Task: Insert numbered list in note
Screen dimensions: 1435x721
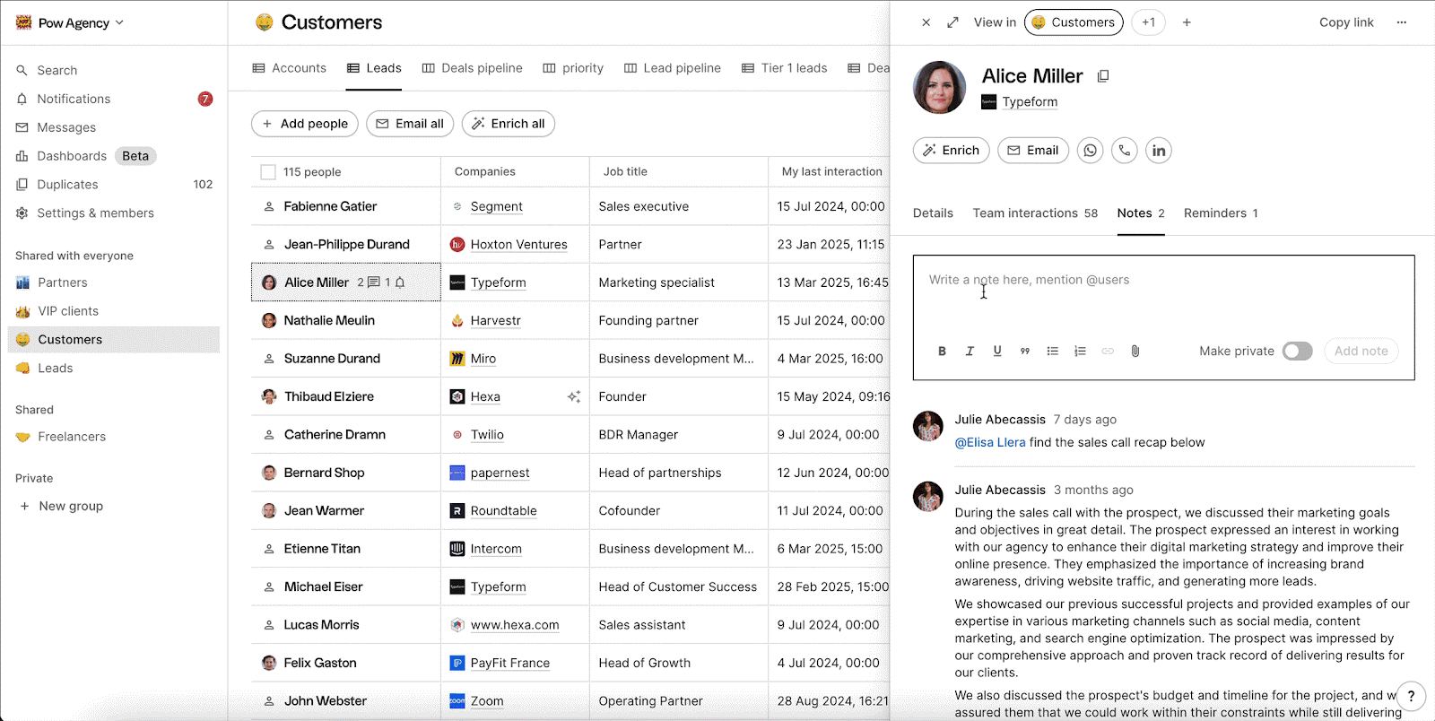Action: pos(1080,352)
